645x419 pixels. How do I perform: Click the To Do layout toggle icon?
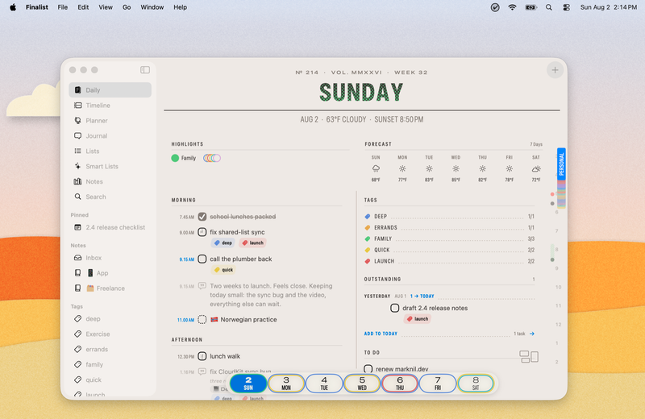[529, 356]
